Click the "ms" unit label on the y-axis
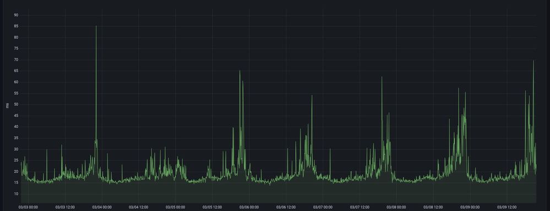The height and width of the screenshot is (211, 550). [x=7, y=105]
